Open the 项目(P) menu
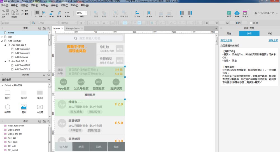The height and width of the screenshot is (152, 280). (34, 5)
